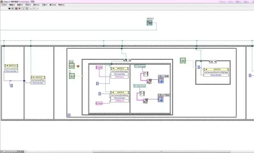The width and height of the screenshot is (254, 153).
Task: Open the 查看(V) menu
Action: [20, 5]
